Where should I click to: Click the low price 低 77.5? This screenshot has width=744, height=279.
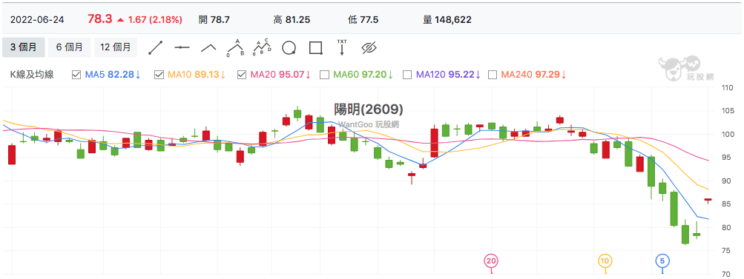(x=363, y=20)
